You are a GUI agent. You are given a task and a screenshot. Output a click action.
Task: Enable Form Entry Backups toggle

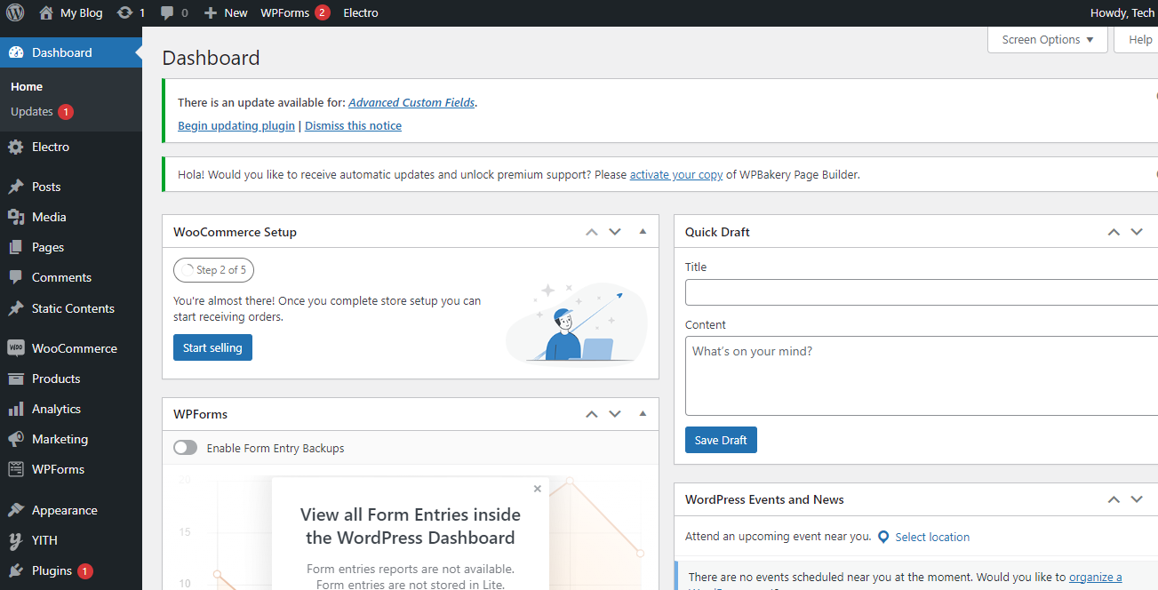185,448
